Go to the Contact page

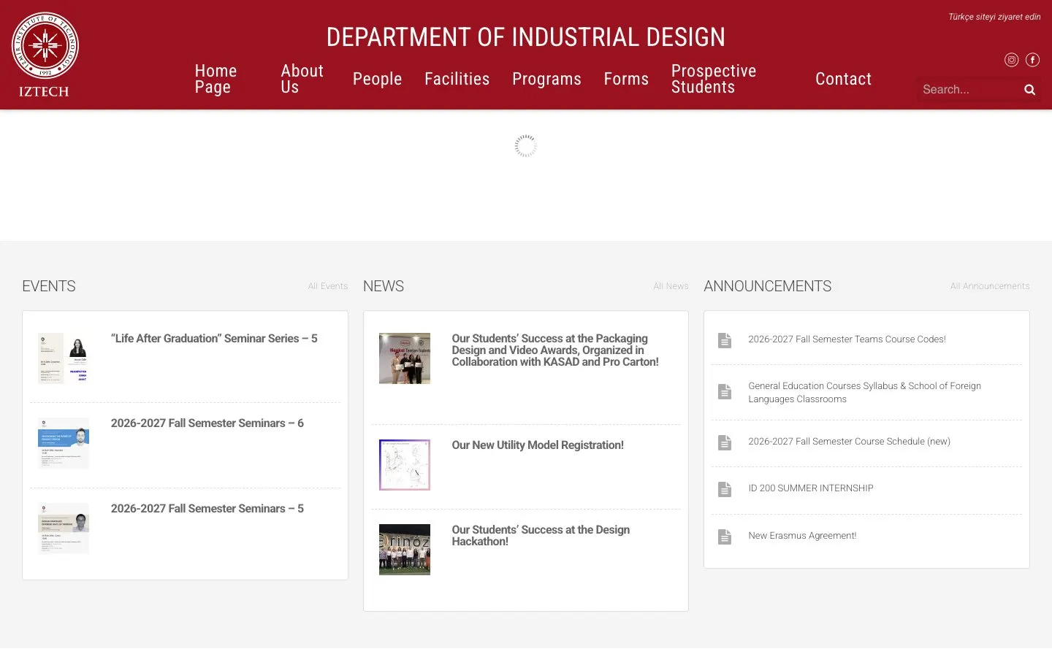843,79
